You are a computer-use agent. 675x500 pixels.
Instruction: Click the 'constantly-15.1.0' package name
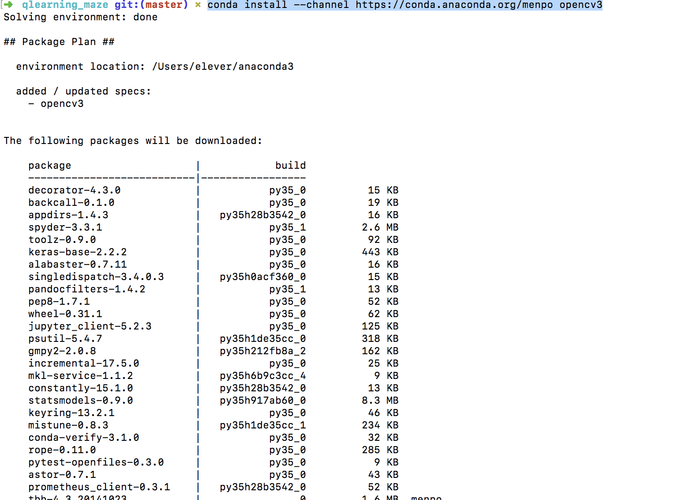click(x=81, y=388)
